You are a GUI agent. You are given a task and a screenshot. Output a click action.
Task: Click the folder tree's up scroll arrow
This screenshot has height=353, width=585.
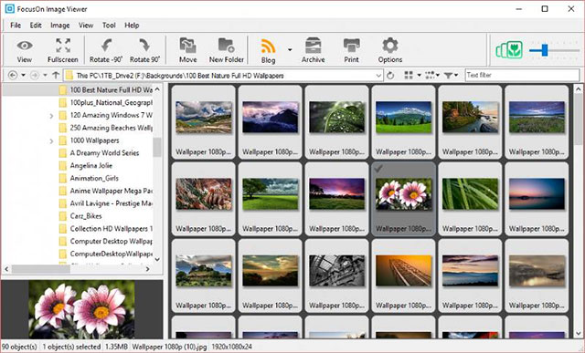(x=157, y=89)
